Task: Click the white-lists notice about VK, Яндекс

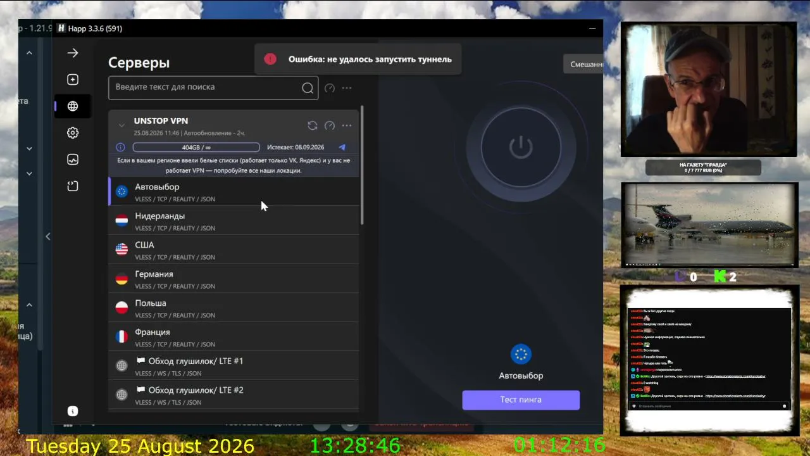Action: [x=234, y=165]
